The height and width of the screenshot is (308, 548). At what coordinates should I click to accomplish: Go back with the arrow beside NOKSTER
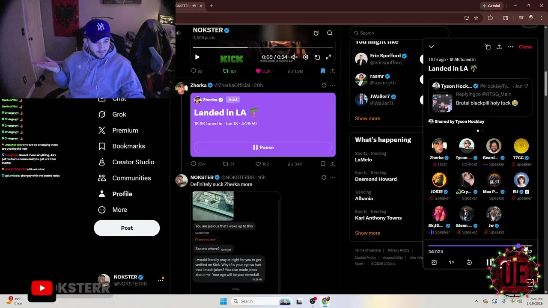click(179, 33)
